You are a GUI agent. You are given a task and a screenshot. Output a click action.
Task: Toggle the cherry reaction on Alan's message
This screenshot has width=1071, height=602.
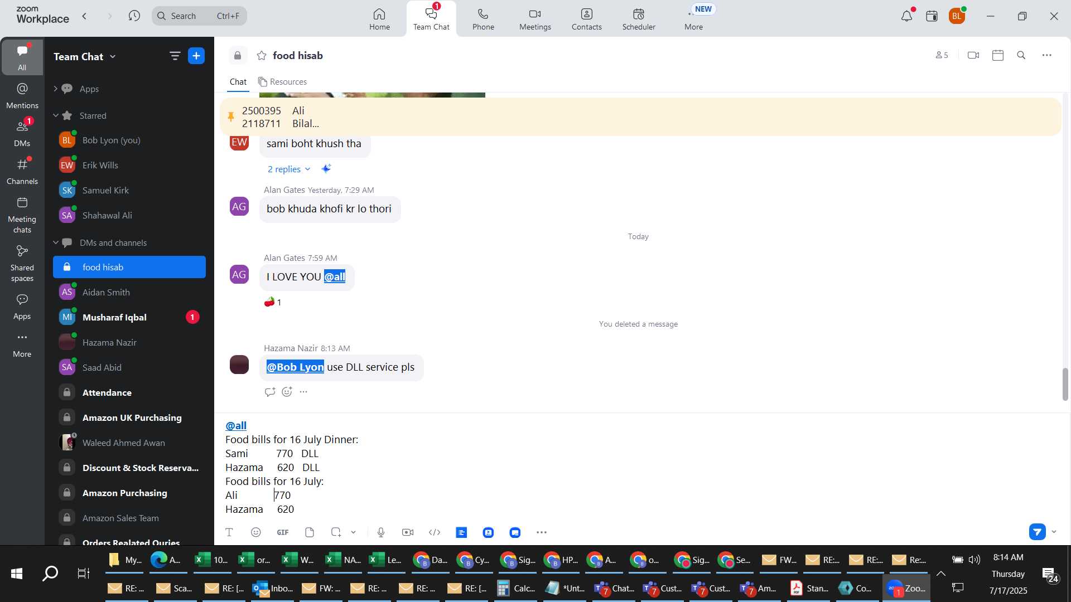(273, 302)
